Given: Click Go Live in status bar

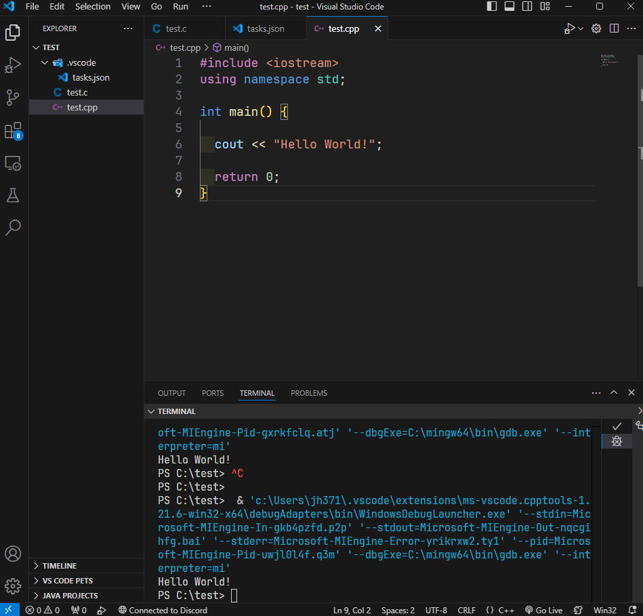Looking at the screenshot, I should [544, 610].
